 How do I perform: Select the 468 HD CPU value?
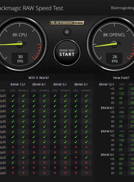coord(121,112)
